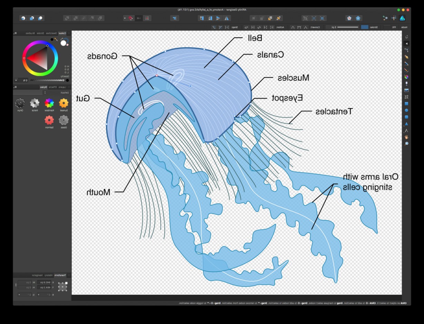Click the Break Curve action icon
The image size is (424, 324).
pos(271,27)
